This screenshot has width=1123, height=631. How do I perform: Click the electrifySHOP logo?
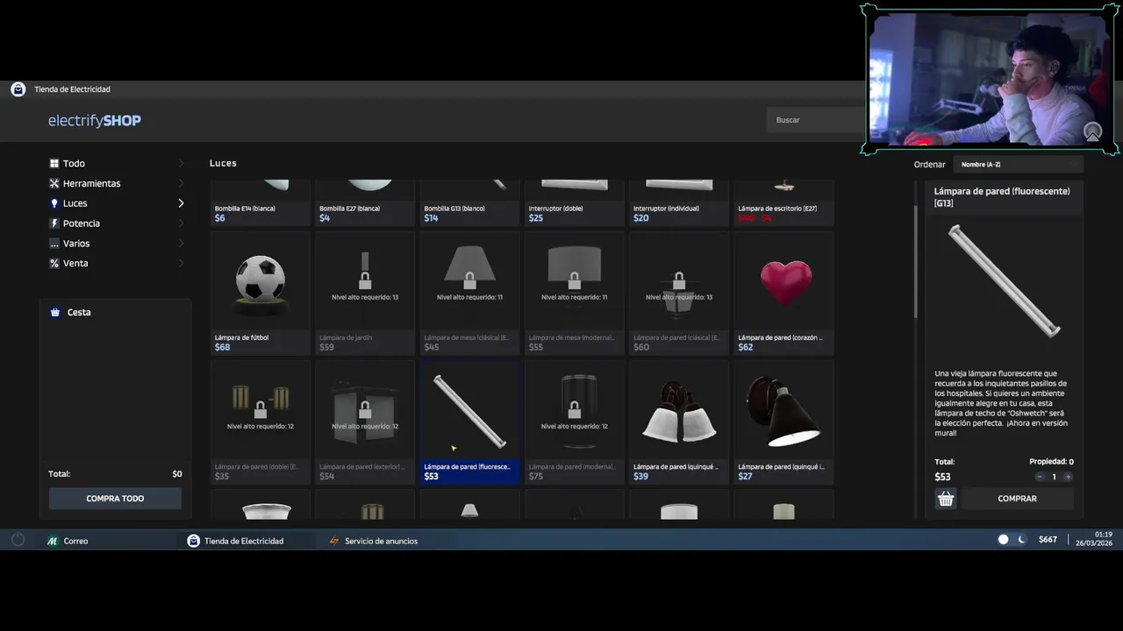pos(95,121)
